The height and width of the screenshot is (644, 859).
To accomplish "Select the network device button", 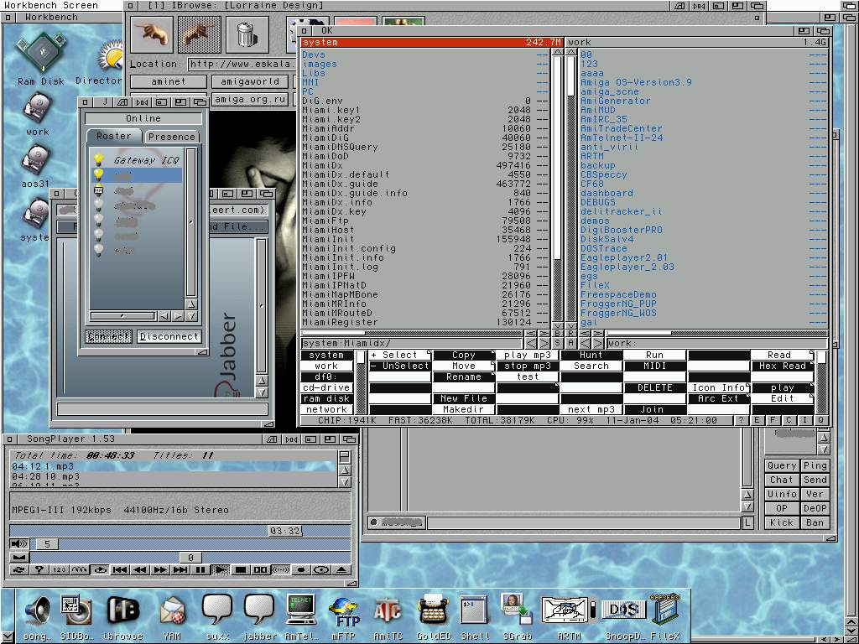I will tap(326, 409).
